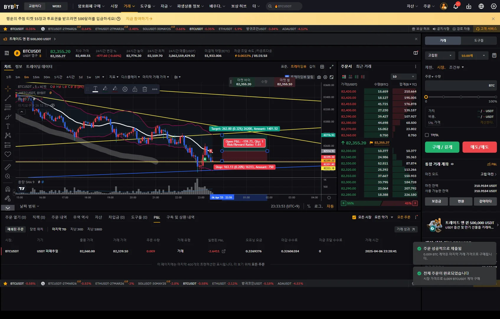
Task: Open more options on drawing floating toolbar
Action: tap(155, 89)
